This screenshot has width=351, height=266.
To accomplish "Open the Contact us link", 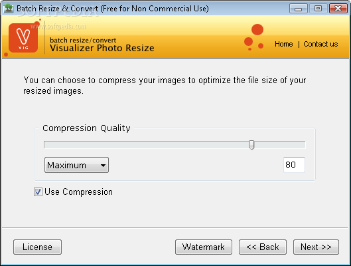I will [x=320, y=44].
